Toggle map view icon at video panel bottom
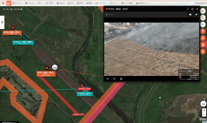The height and width of the screenshot is (123, 207). (x=121, y=79)
